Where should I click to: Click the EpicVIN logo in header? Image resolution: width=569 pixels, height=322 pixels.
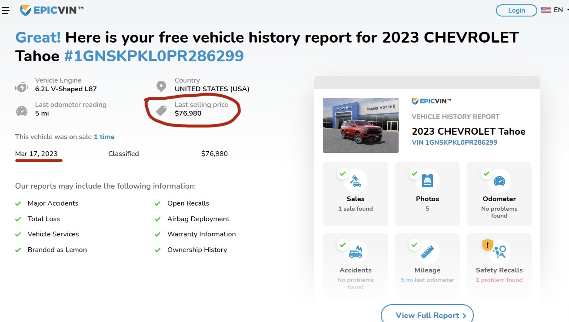pos(52,10)
